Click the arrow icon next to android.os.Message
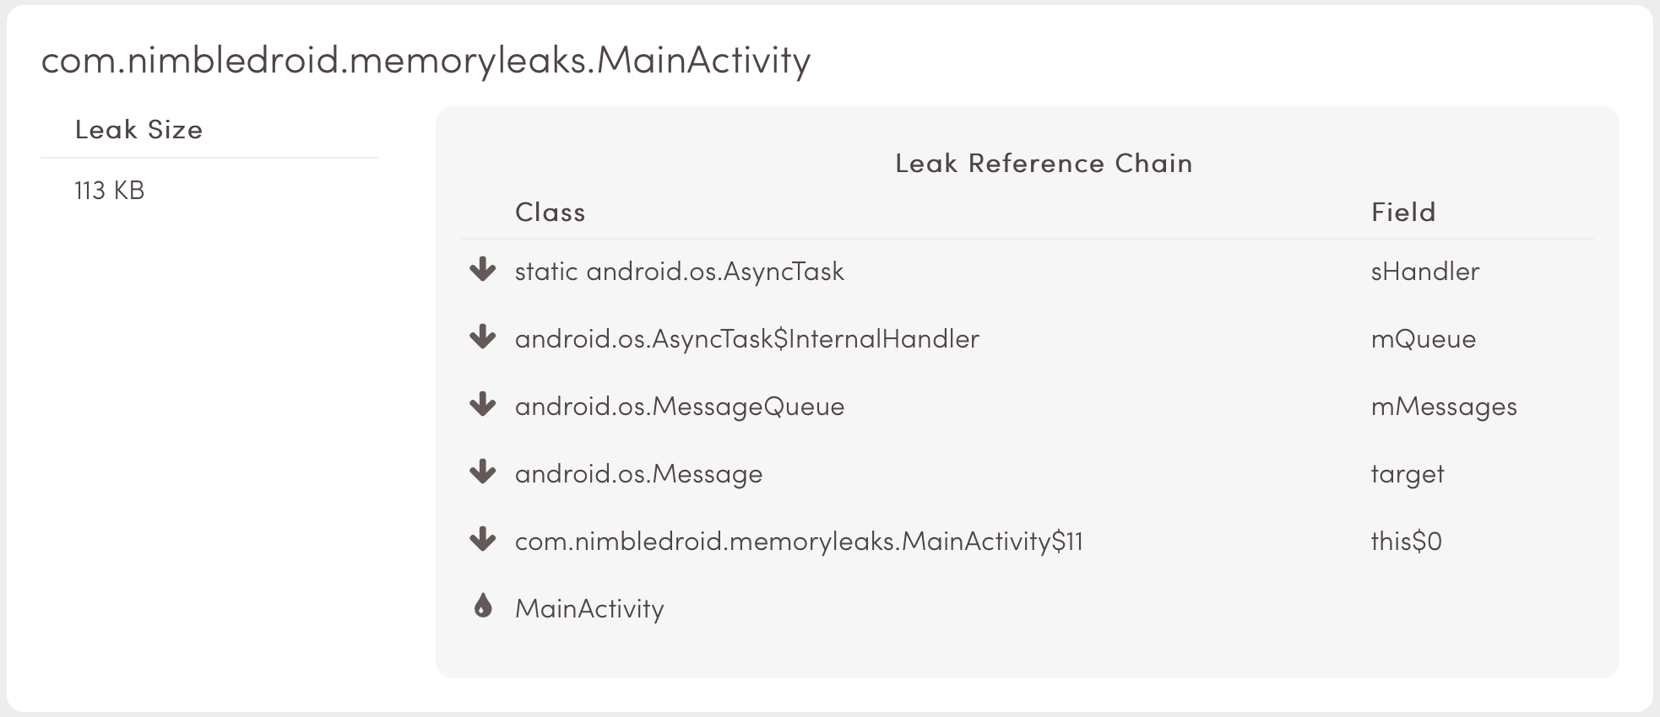The image size is (1660, 717). (x=482, y=472)
